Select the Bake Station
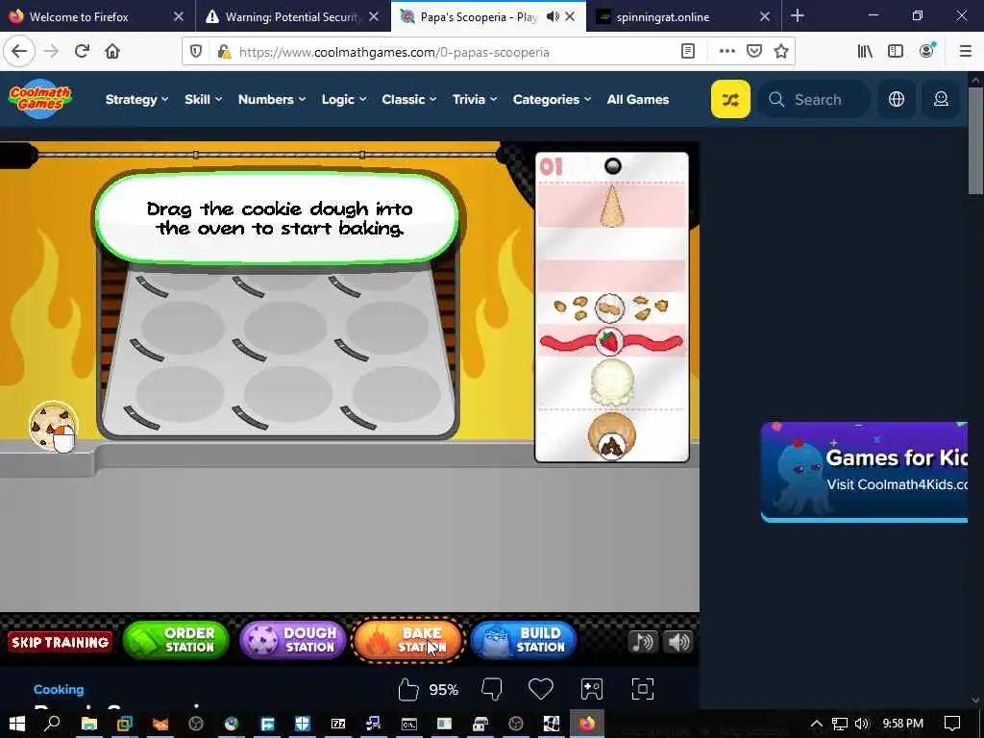Screen dimensions: 984x738 pos(408,640)
